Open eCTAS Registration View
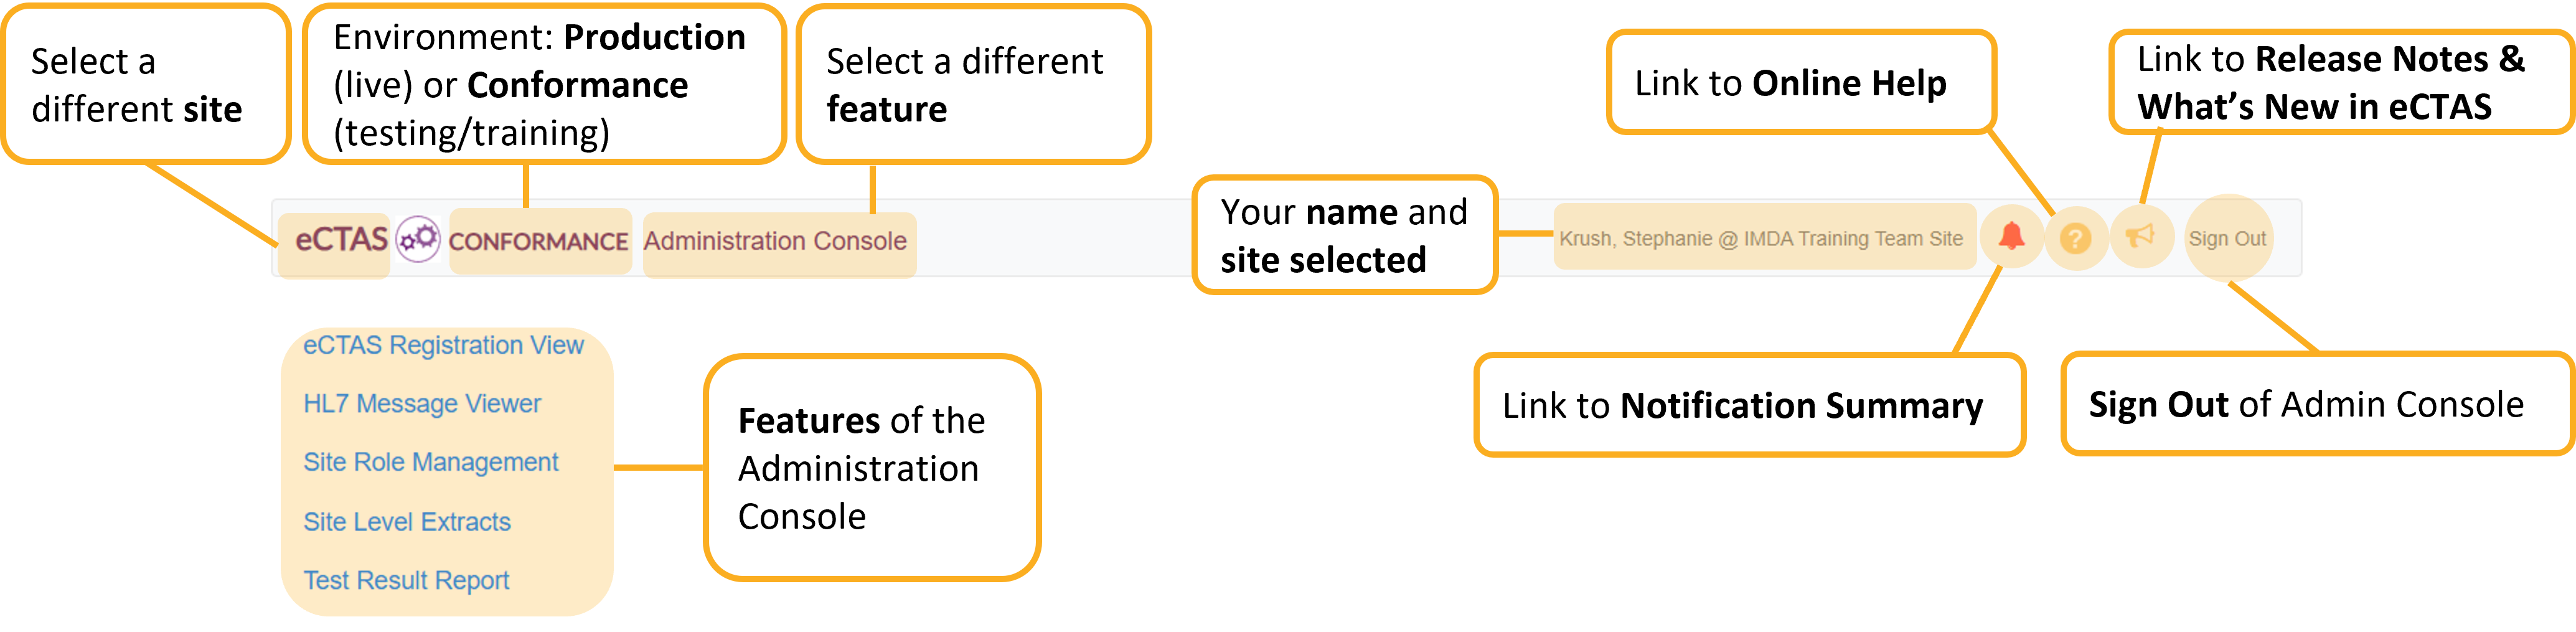The image size is (2576, 632). click(x=443, y=345)
